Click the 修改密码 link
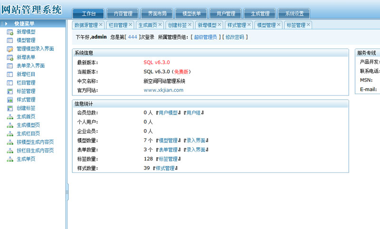Screen dimensions: 380x229 coord(236,37)
